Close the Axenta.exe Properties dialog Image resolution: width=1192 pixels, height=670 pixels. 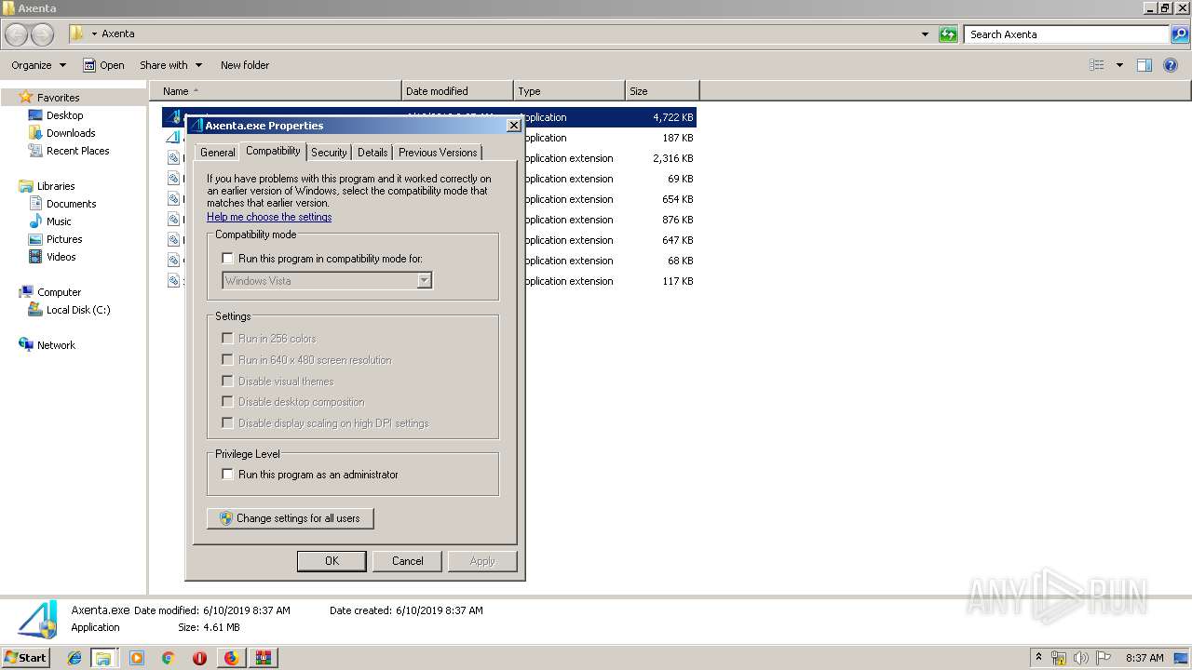coord(513,125)
